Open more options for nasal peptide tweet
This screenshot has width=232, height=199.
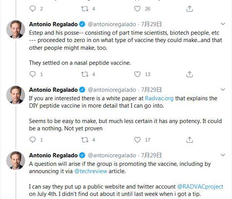coord(223,24)
